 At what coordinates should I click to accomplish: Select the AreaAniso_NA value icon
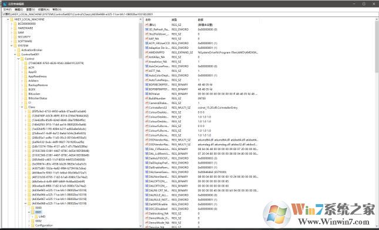(147, 61)
